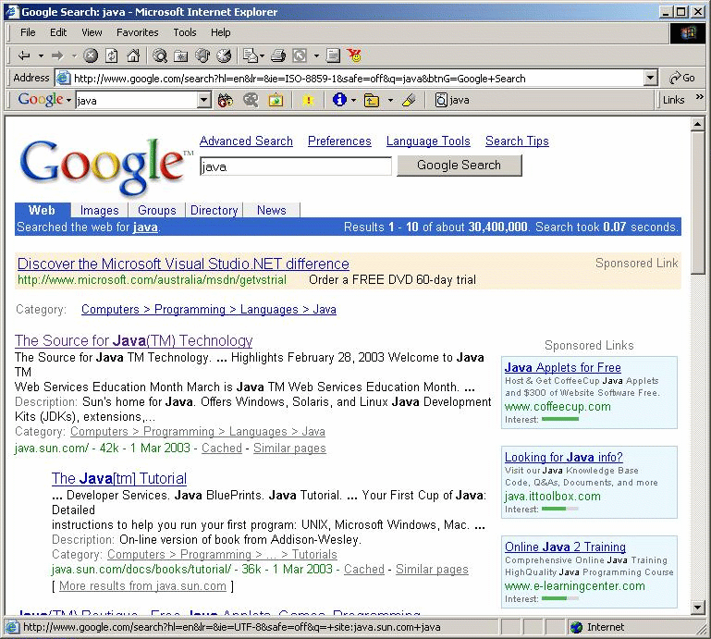Click inside the Google page search field
Screen dimensions: 711x639
296,166
